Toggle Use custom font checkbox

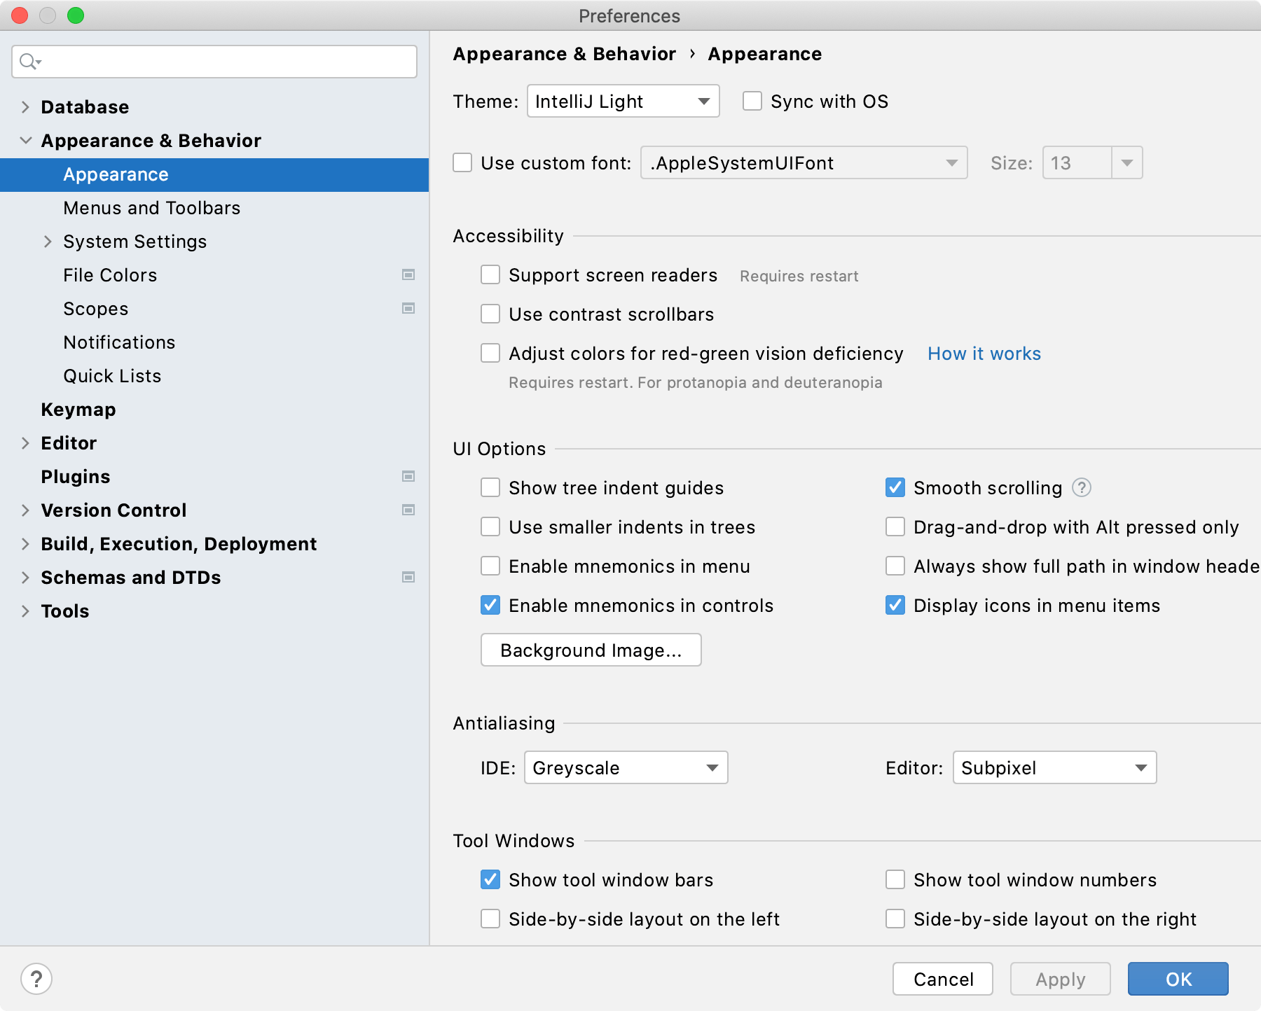[462, 163]
